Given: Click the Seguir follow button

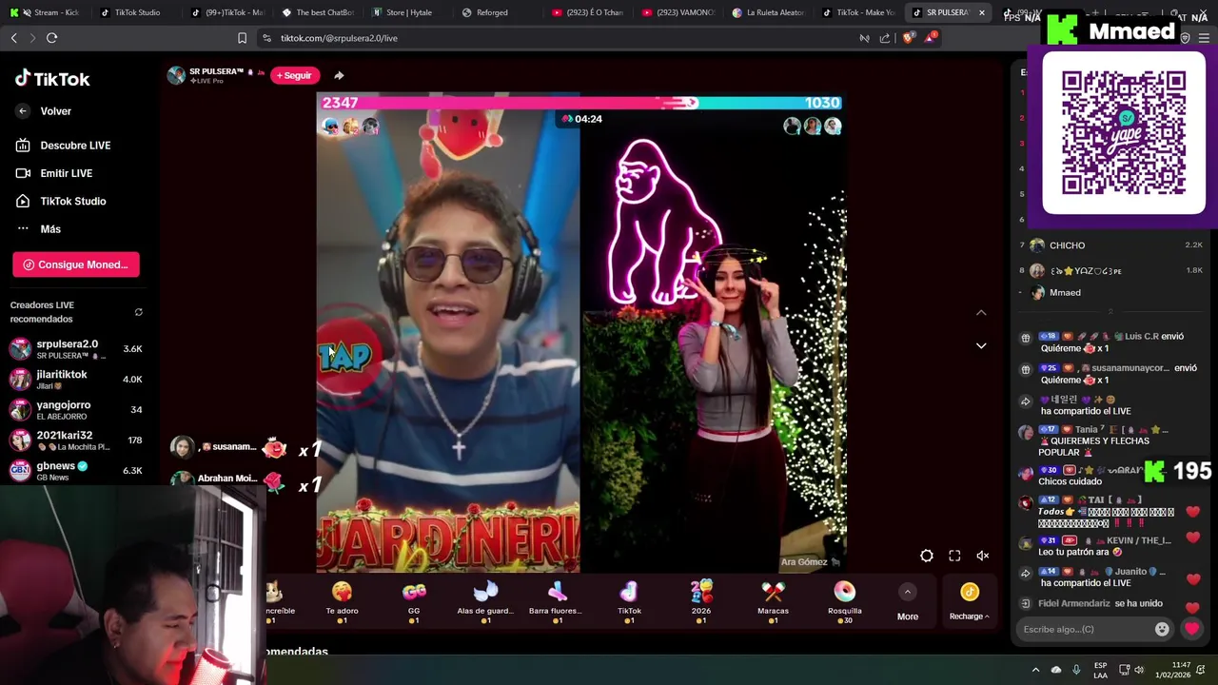Looking at the screenshot, I should (x=294, y=75).
